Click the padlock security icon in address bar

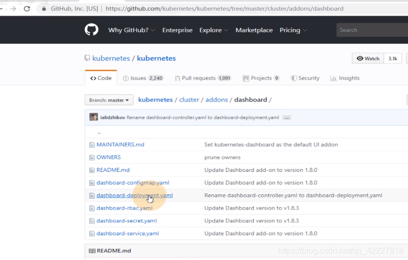point(44,9)
